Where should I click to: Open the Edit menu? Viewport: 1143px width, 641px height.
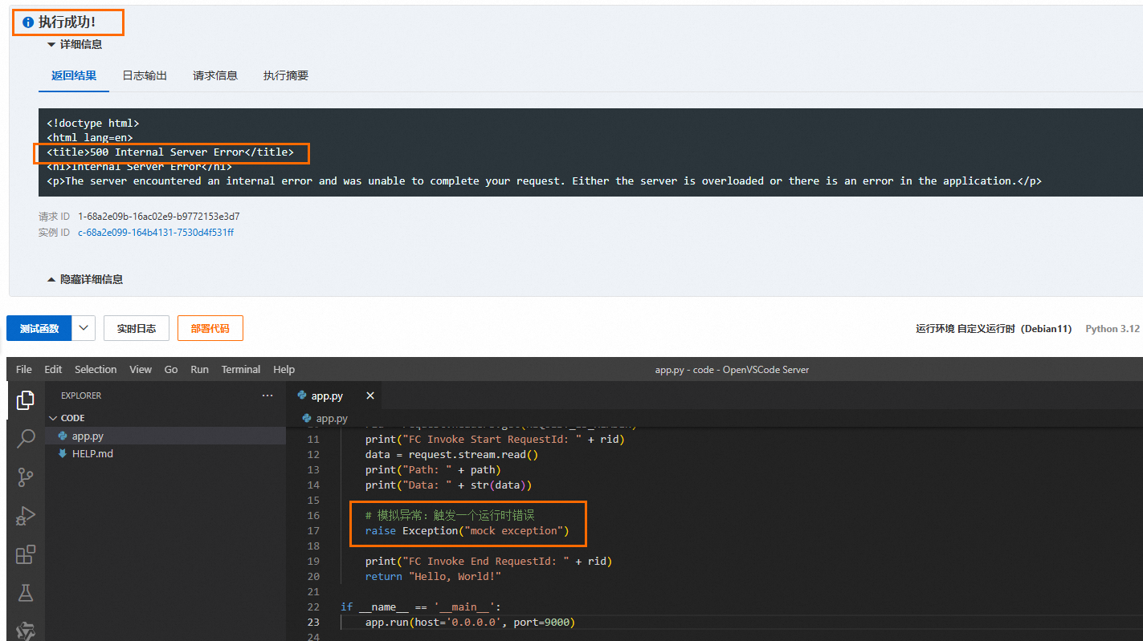click(53, 369)
